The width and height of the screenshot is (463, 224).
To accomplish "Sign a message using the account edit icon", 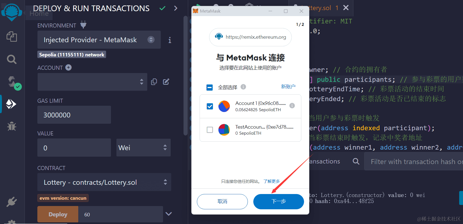I will pos(166,82).
